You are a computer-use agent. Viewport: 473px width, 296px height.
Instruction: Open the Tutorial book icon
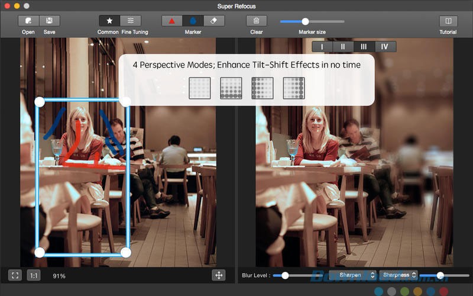click(x=448, y=21)
